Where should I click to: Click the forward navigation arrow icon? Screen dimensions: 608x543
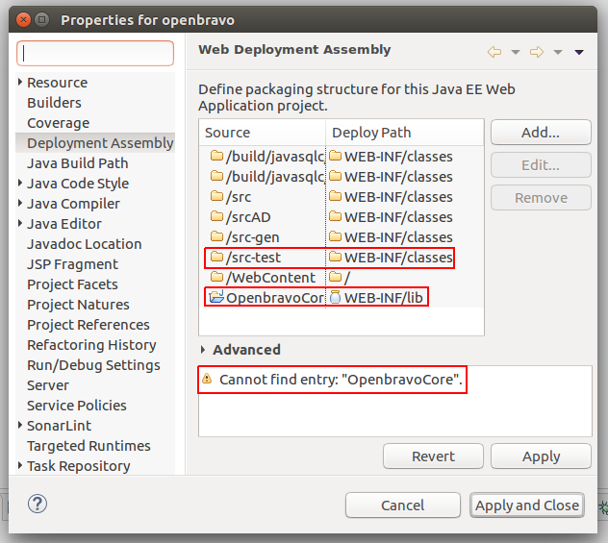pyautogui.click(x=537, y=52)
